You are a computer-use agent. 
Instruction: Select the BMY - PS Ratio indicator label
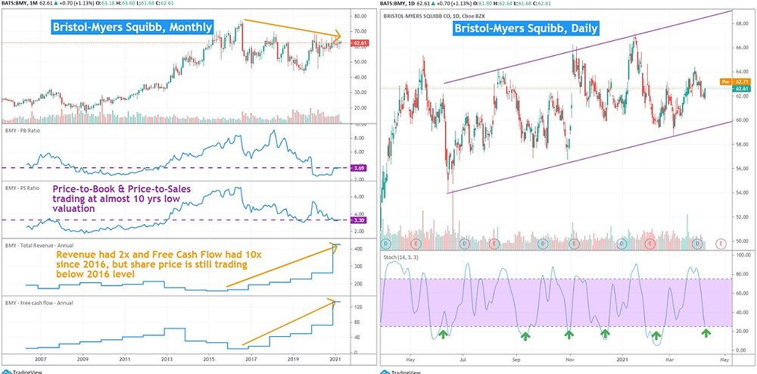[22, 187]
